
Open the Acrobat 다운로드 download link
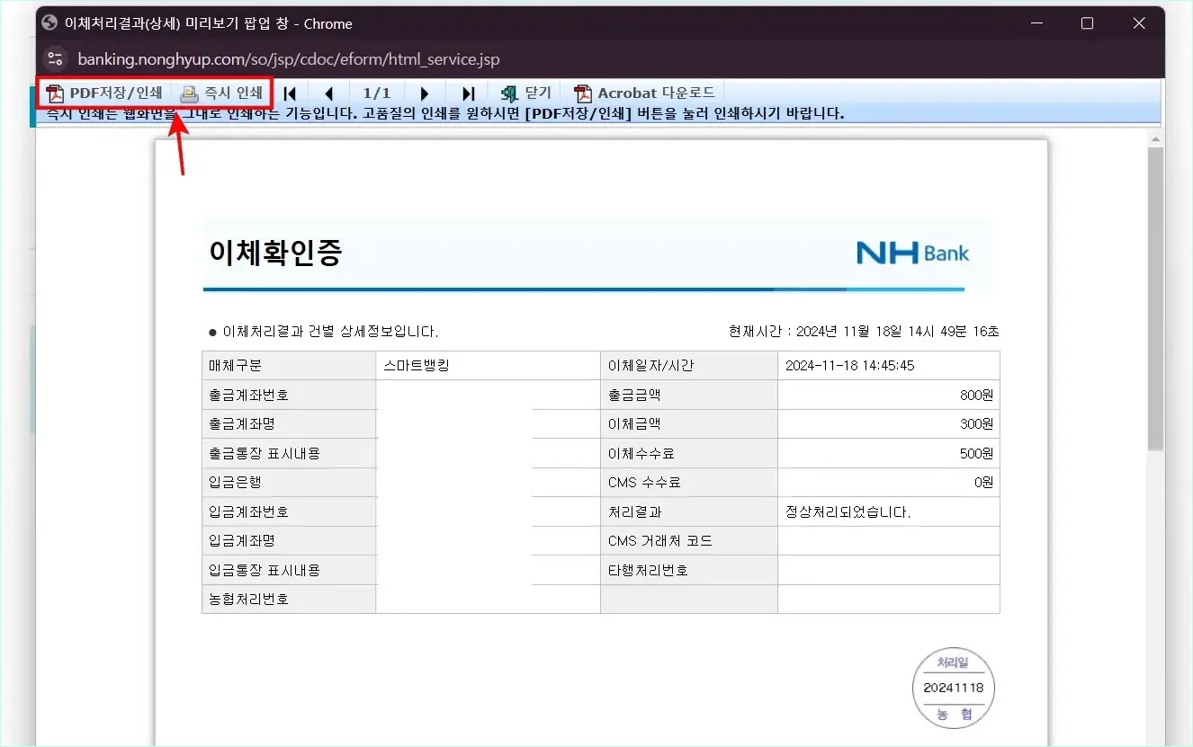644,92
